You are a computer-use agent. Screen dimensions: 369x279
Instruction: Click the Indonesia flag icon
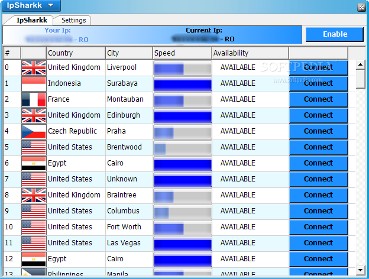pyautogui.click(x=34, y=83)
